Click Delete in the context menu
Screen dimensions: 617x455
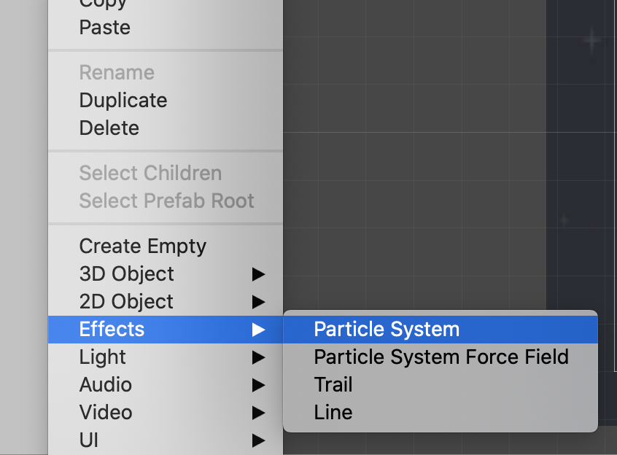pos(109,128)
